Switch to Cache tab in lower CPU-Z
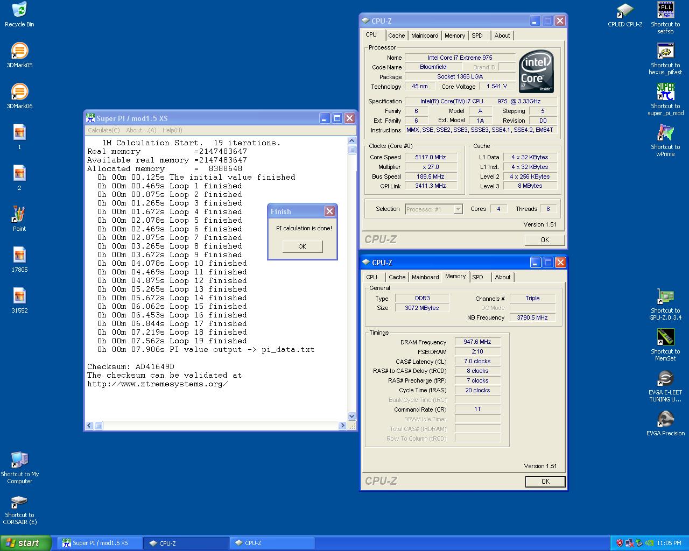 (x=397, y=277)
